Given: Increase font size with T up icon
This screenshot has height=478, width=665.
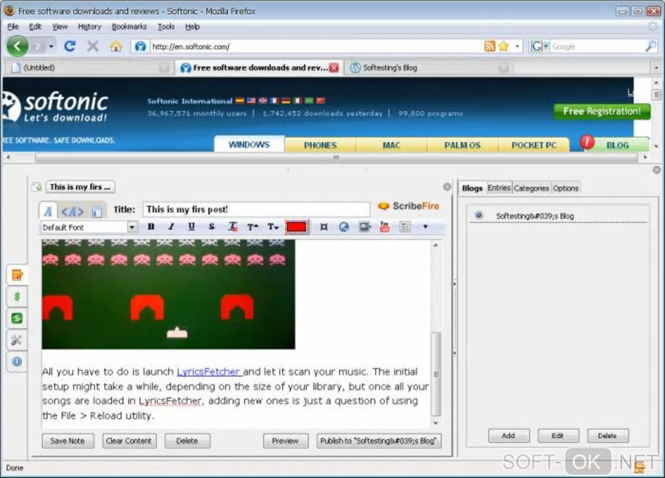Looking at the screenshot, I should (x=253, y=227).
